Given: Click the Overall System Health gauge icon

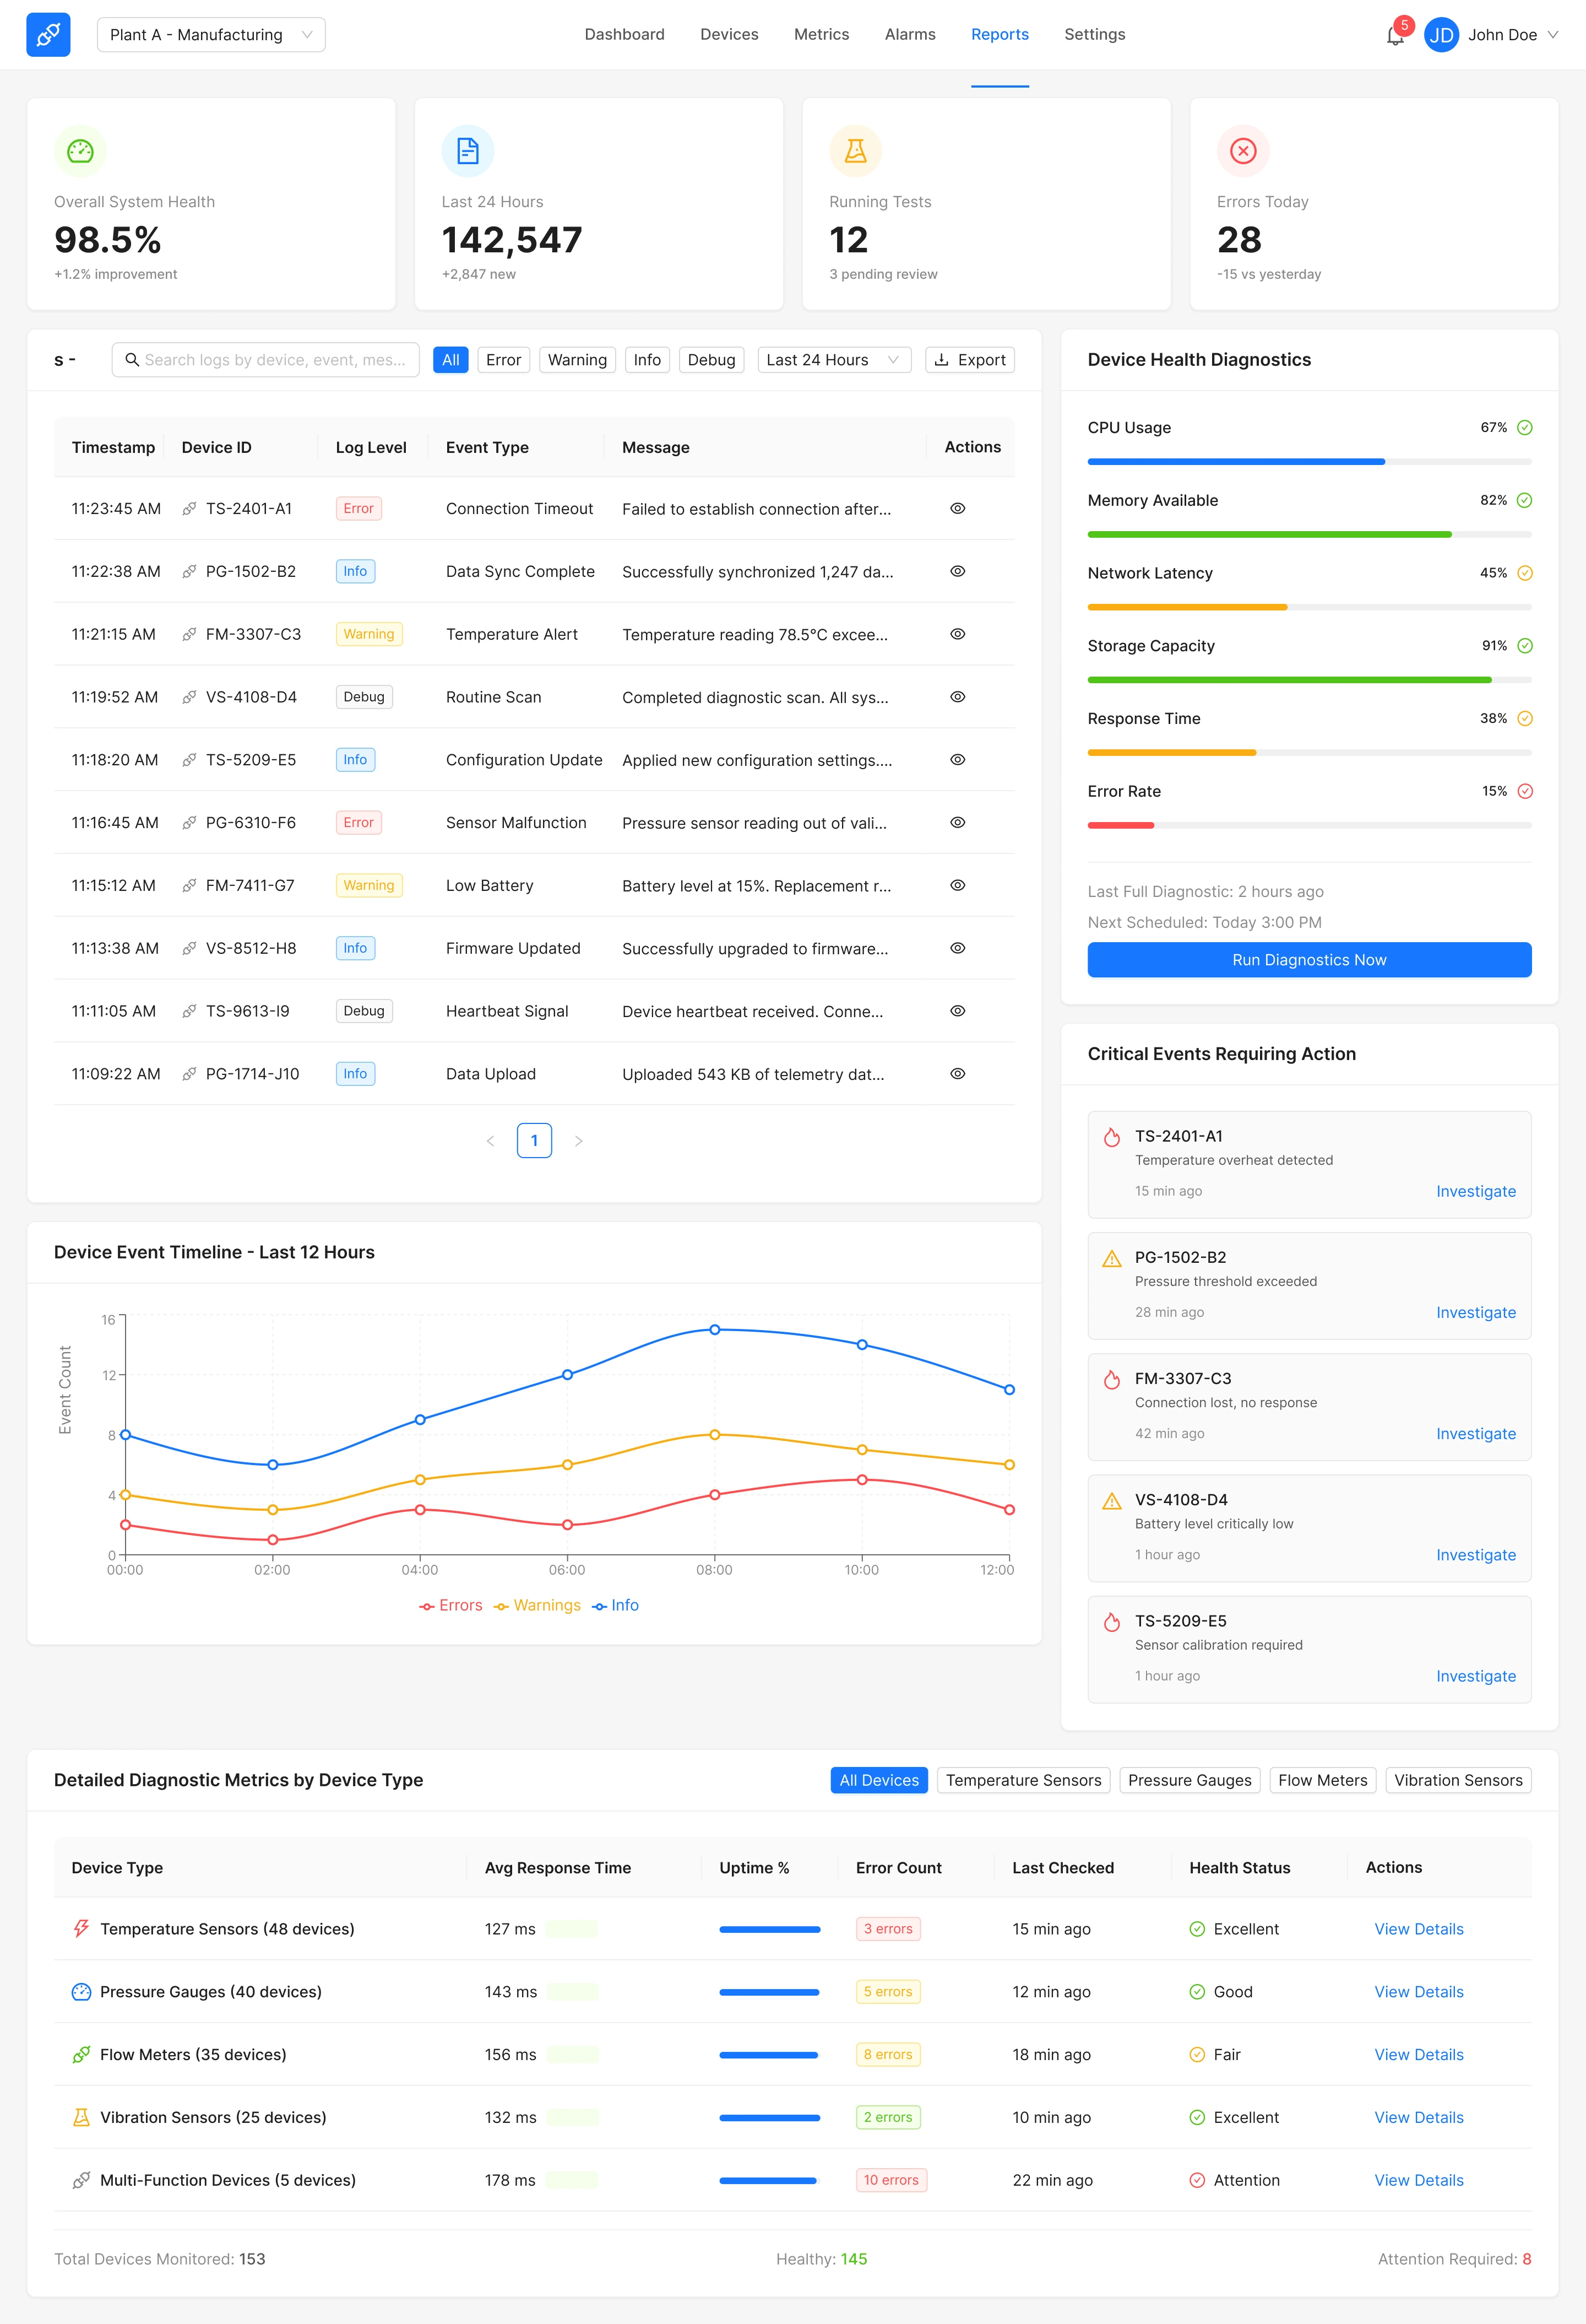Looking at the screenshot, I should 80,151.
